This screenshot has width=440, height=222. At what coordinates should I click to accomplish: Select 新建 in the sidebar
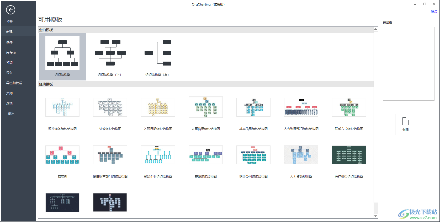click(18, 32)
